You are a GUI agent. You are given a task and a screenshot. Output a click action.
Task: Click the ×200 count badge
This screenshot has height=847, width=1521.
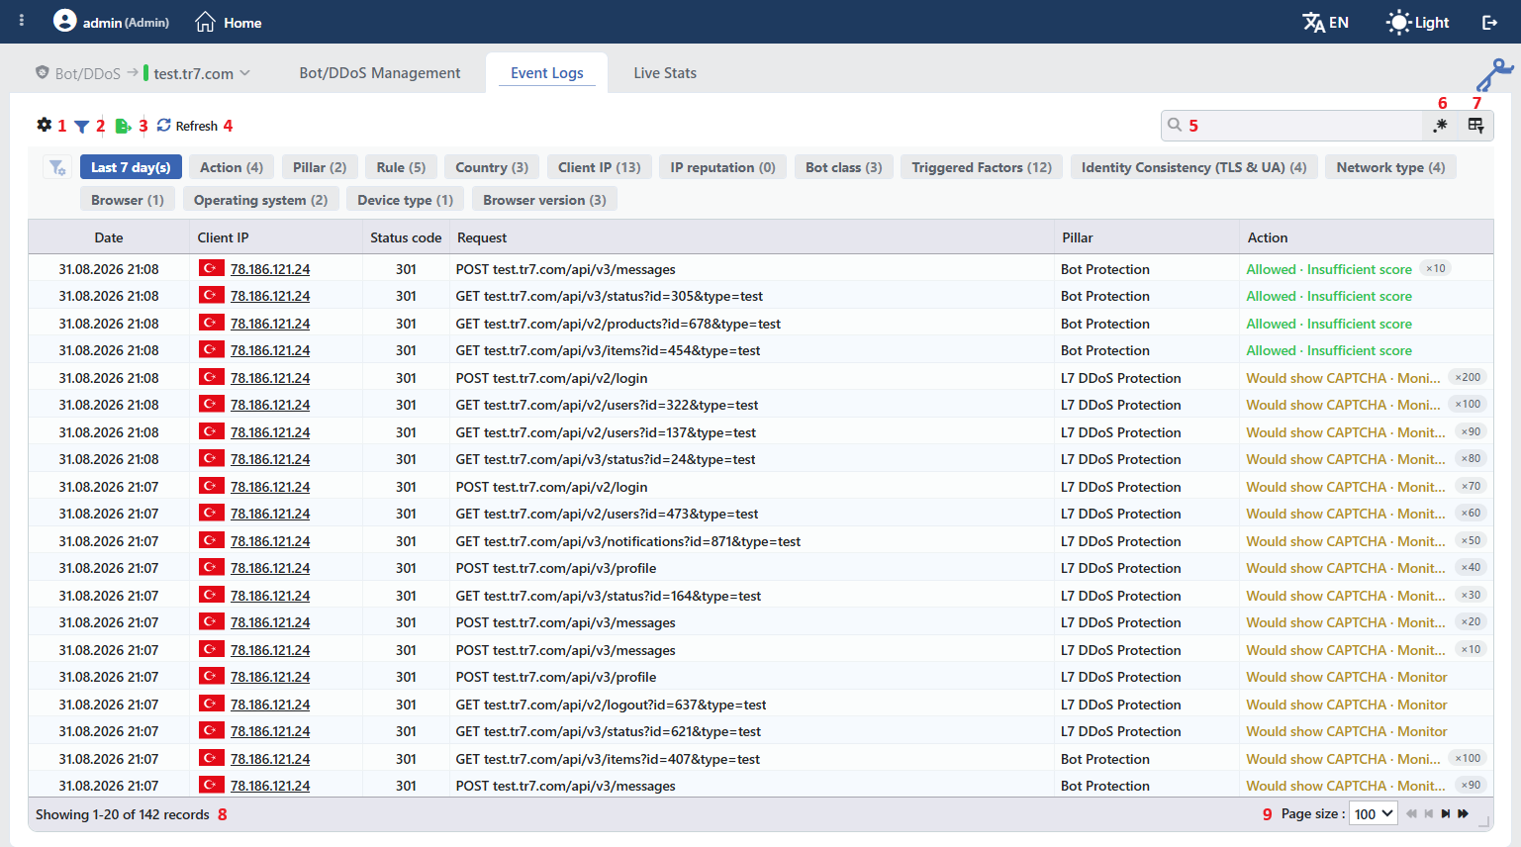tap(1468, 377)
